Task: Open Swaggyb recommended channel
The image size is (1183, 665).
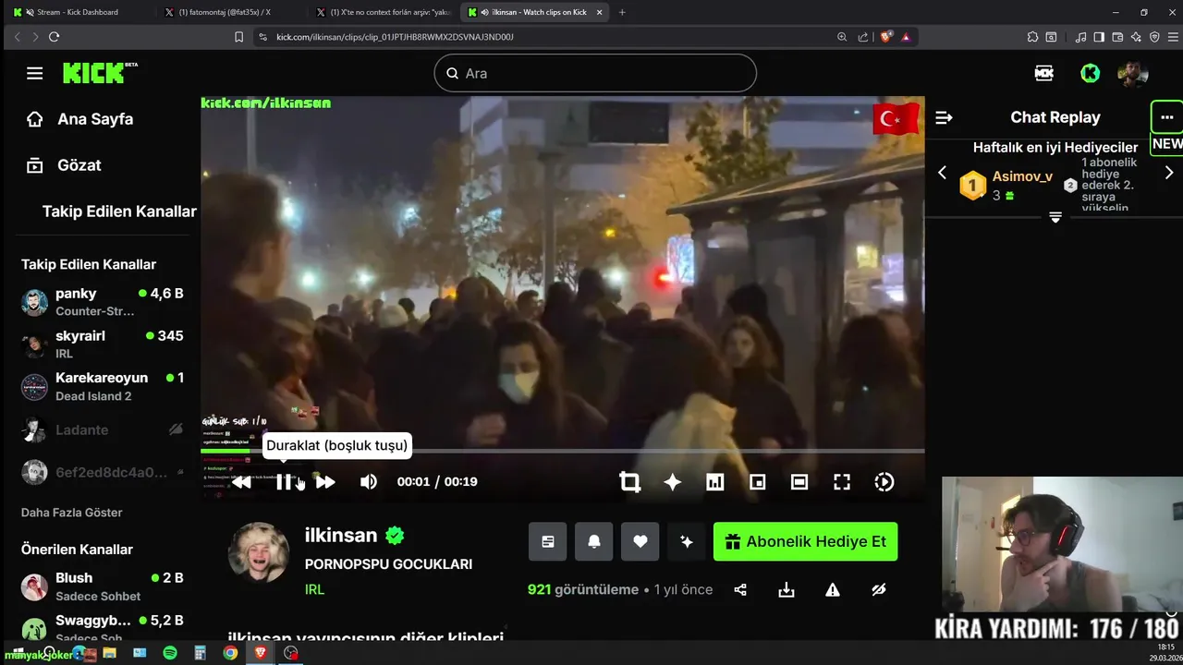Action: (x=102, y=628)
